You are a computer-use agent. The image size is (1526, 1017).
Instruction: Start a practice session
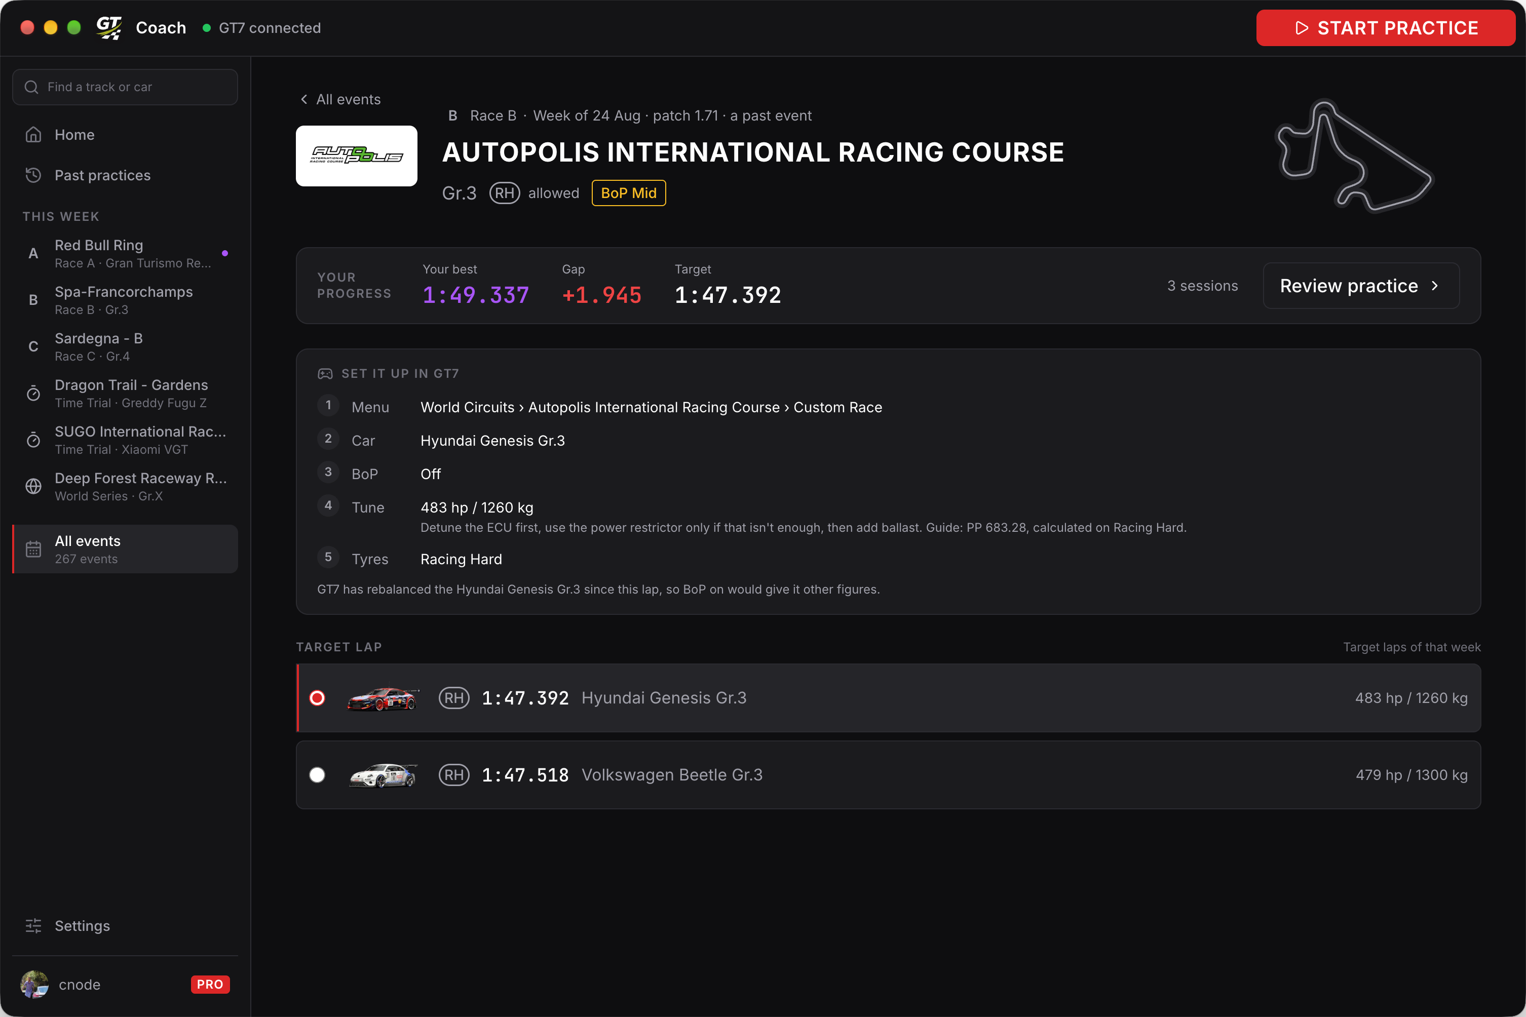pos(1386,28)
